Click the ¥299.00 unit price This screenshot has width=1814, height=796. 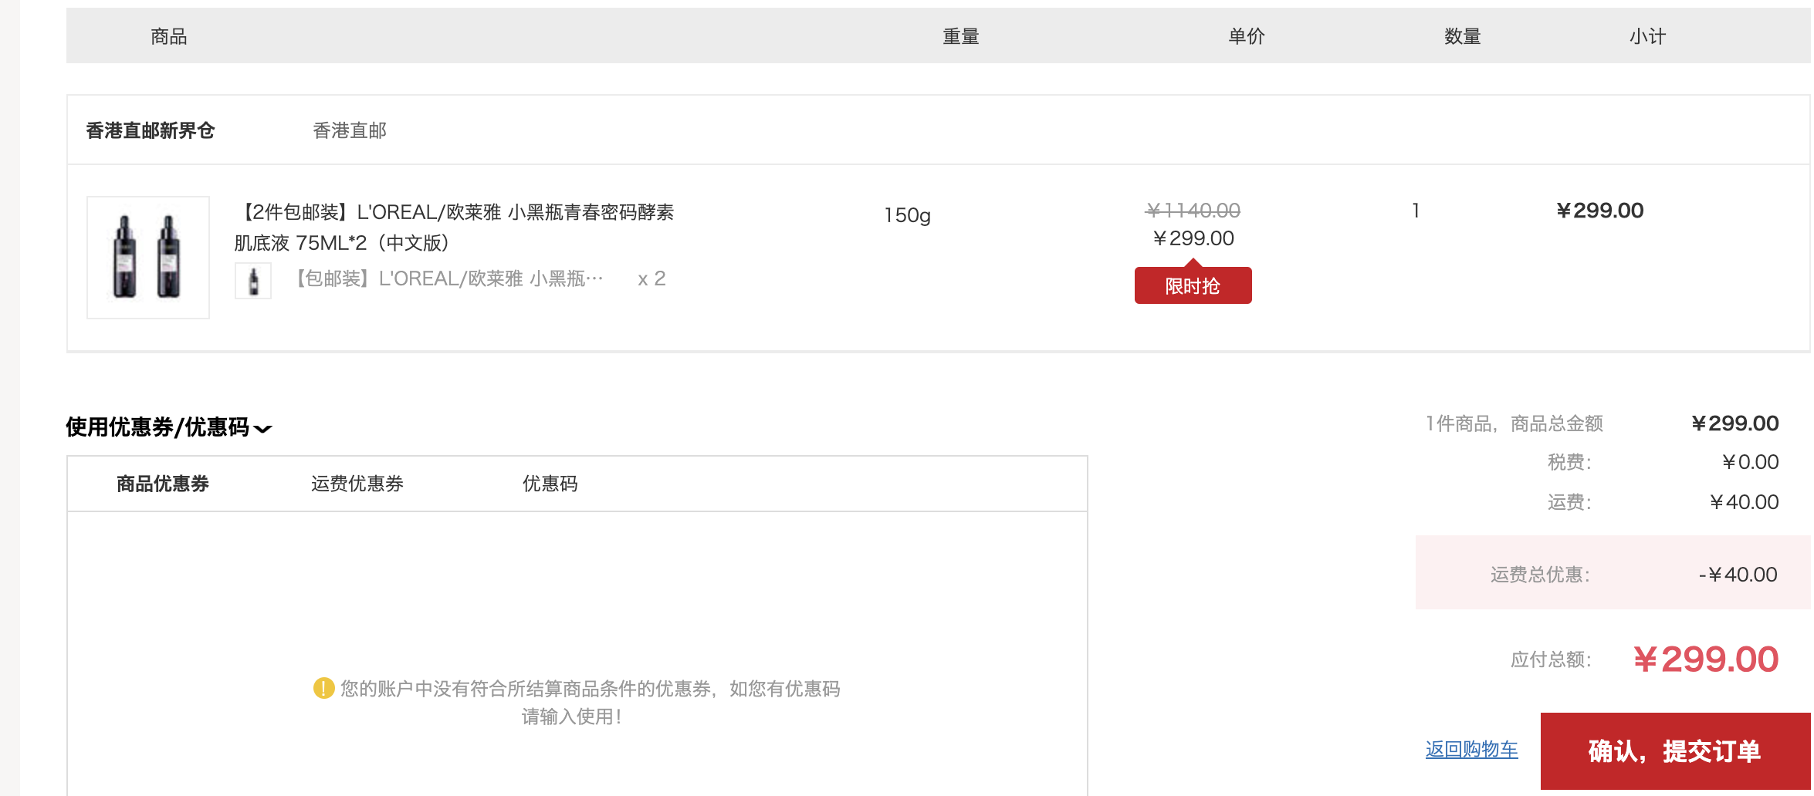point(1193,238)
